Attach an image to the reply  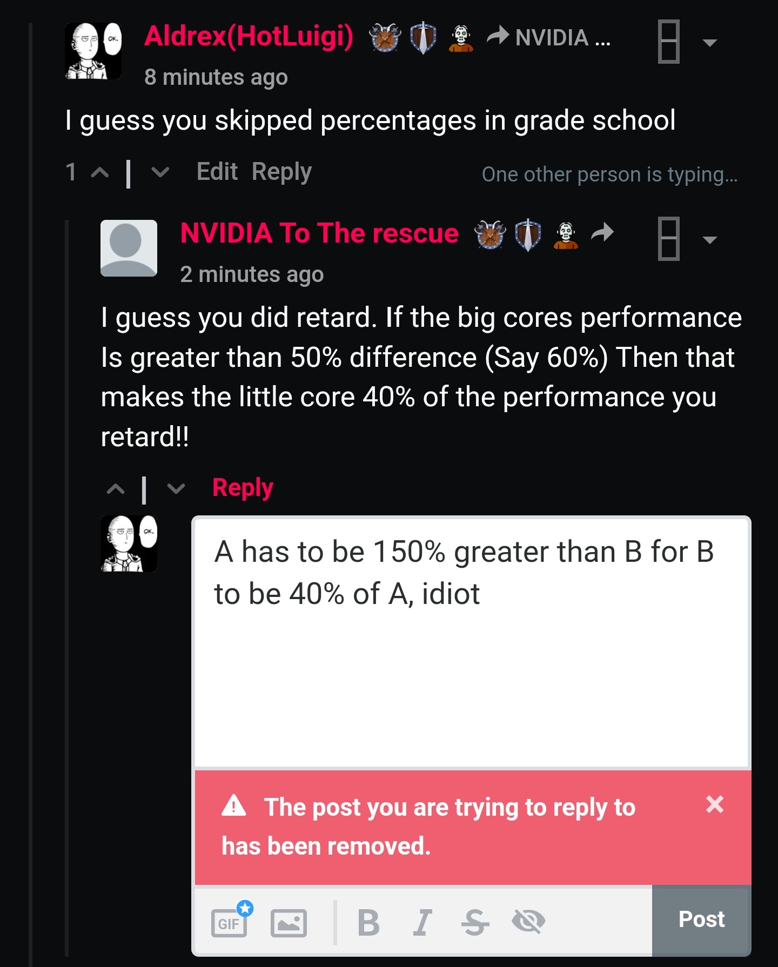tap(289, 923)
